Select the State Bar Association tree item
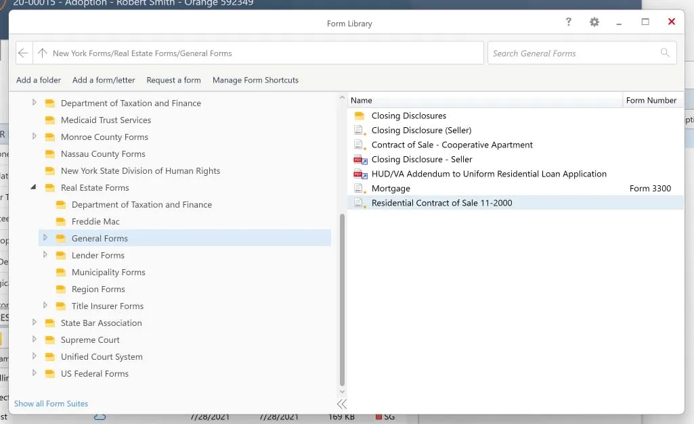Image resolution: width=694 pixels, height=424 pixels. pyautogui.click(x=101, y=323)
